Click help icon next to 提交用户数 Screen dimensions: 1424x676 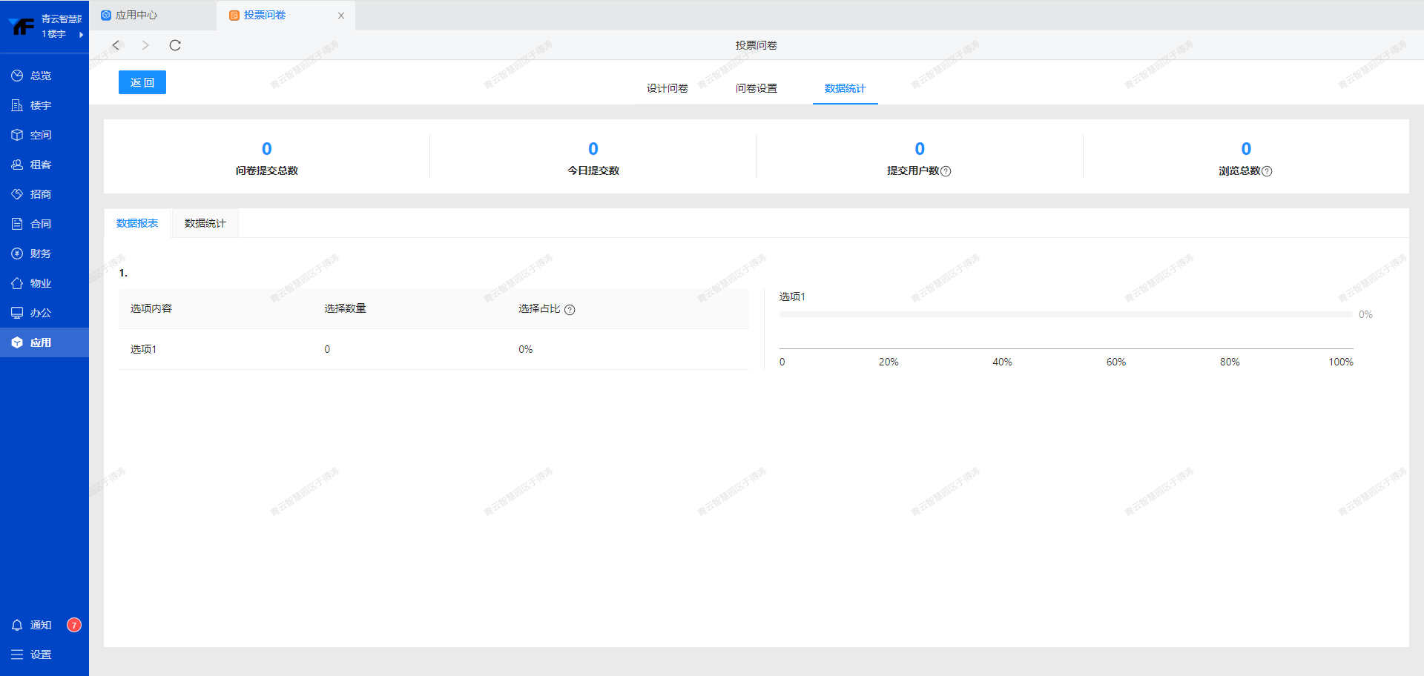point(946,171)
